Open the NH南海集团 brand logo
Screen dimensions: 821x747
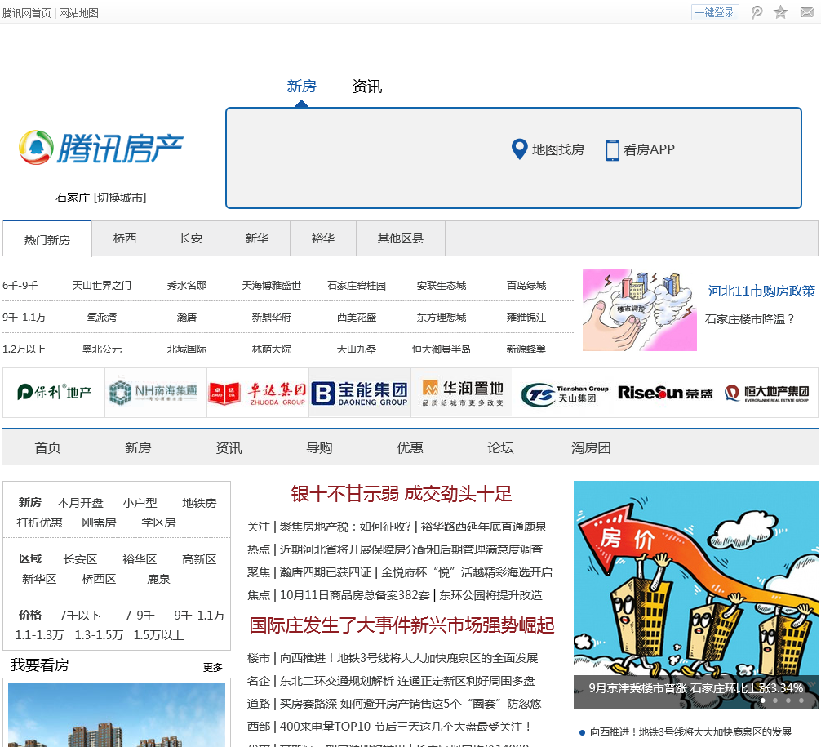(156, 393)
